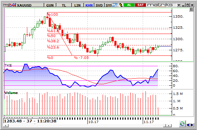Image resolution: width=197 pixels, height=130 pixels.
Task: Click the 10.17 date marker on time axis
Action: point(93,122)
